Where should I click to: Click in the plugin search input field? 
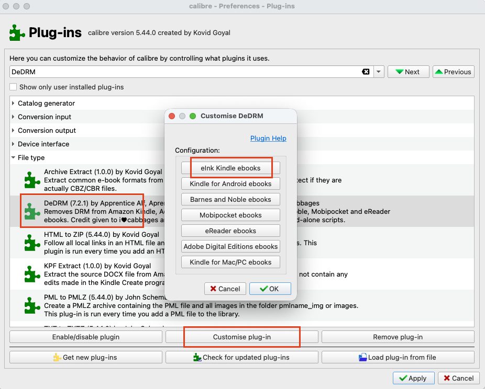pyautogui.click(x=183, y=72)
